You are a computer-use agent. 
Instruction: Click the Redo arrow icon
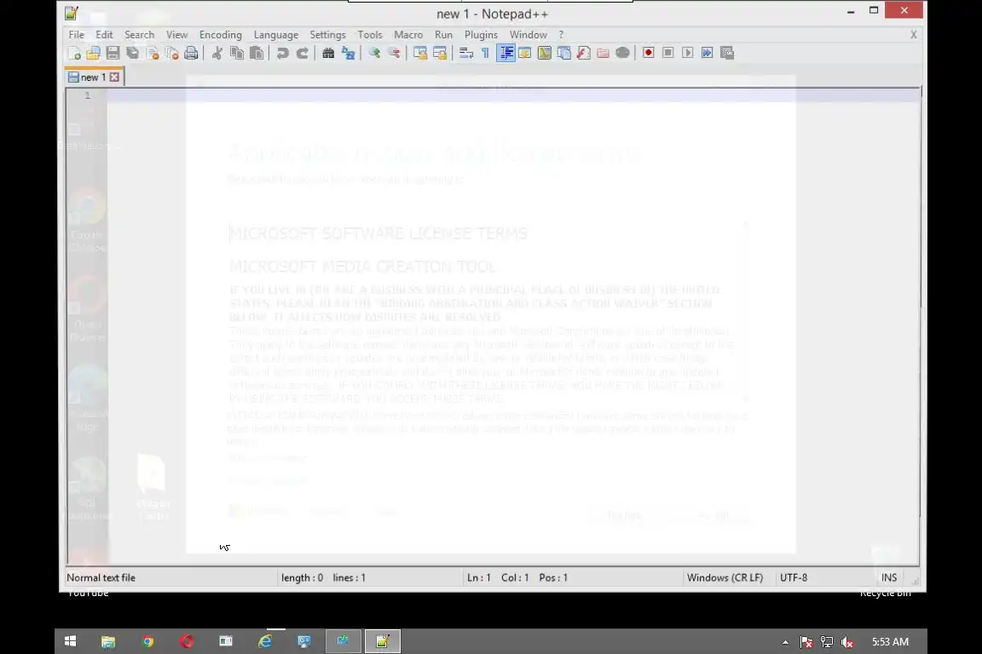[302, 53]
